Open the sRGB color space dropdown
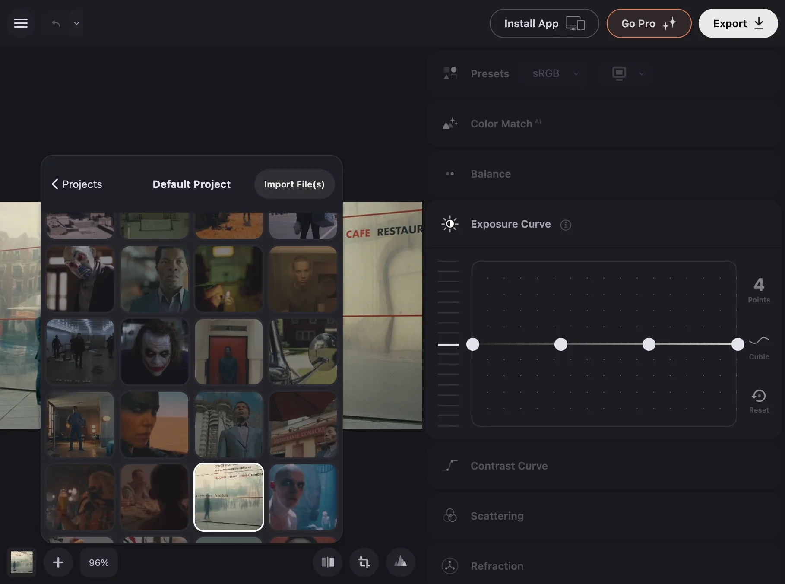The image size is (785, 584). (x=555, y=73)
